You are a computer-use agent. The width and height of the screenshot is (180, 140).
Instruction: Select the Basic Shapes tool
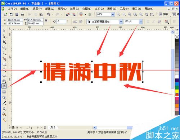[x=4, y=81]
